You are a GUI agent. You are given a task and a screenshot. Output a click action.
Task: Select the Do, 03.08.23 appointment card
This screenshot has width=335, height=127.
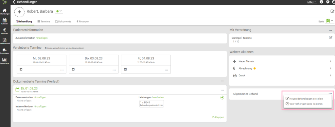[94, 64]
